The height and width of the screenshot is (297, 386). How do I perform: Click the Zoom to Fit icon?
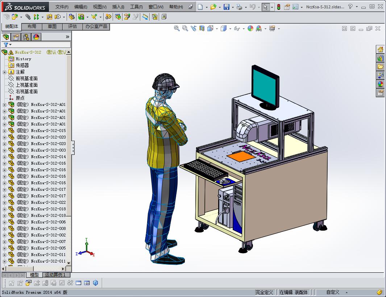click(177, 29)
